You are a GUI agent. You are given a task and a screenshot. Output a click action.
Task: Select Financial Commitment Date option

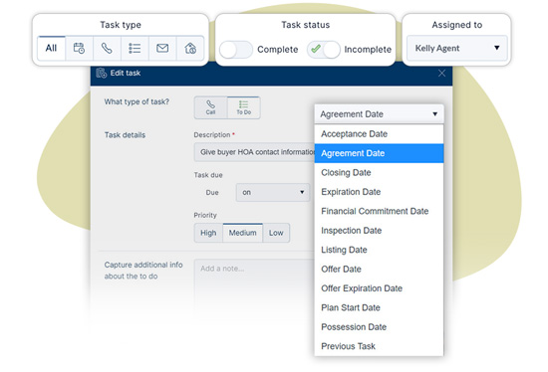379,211
